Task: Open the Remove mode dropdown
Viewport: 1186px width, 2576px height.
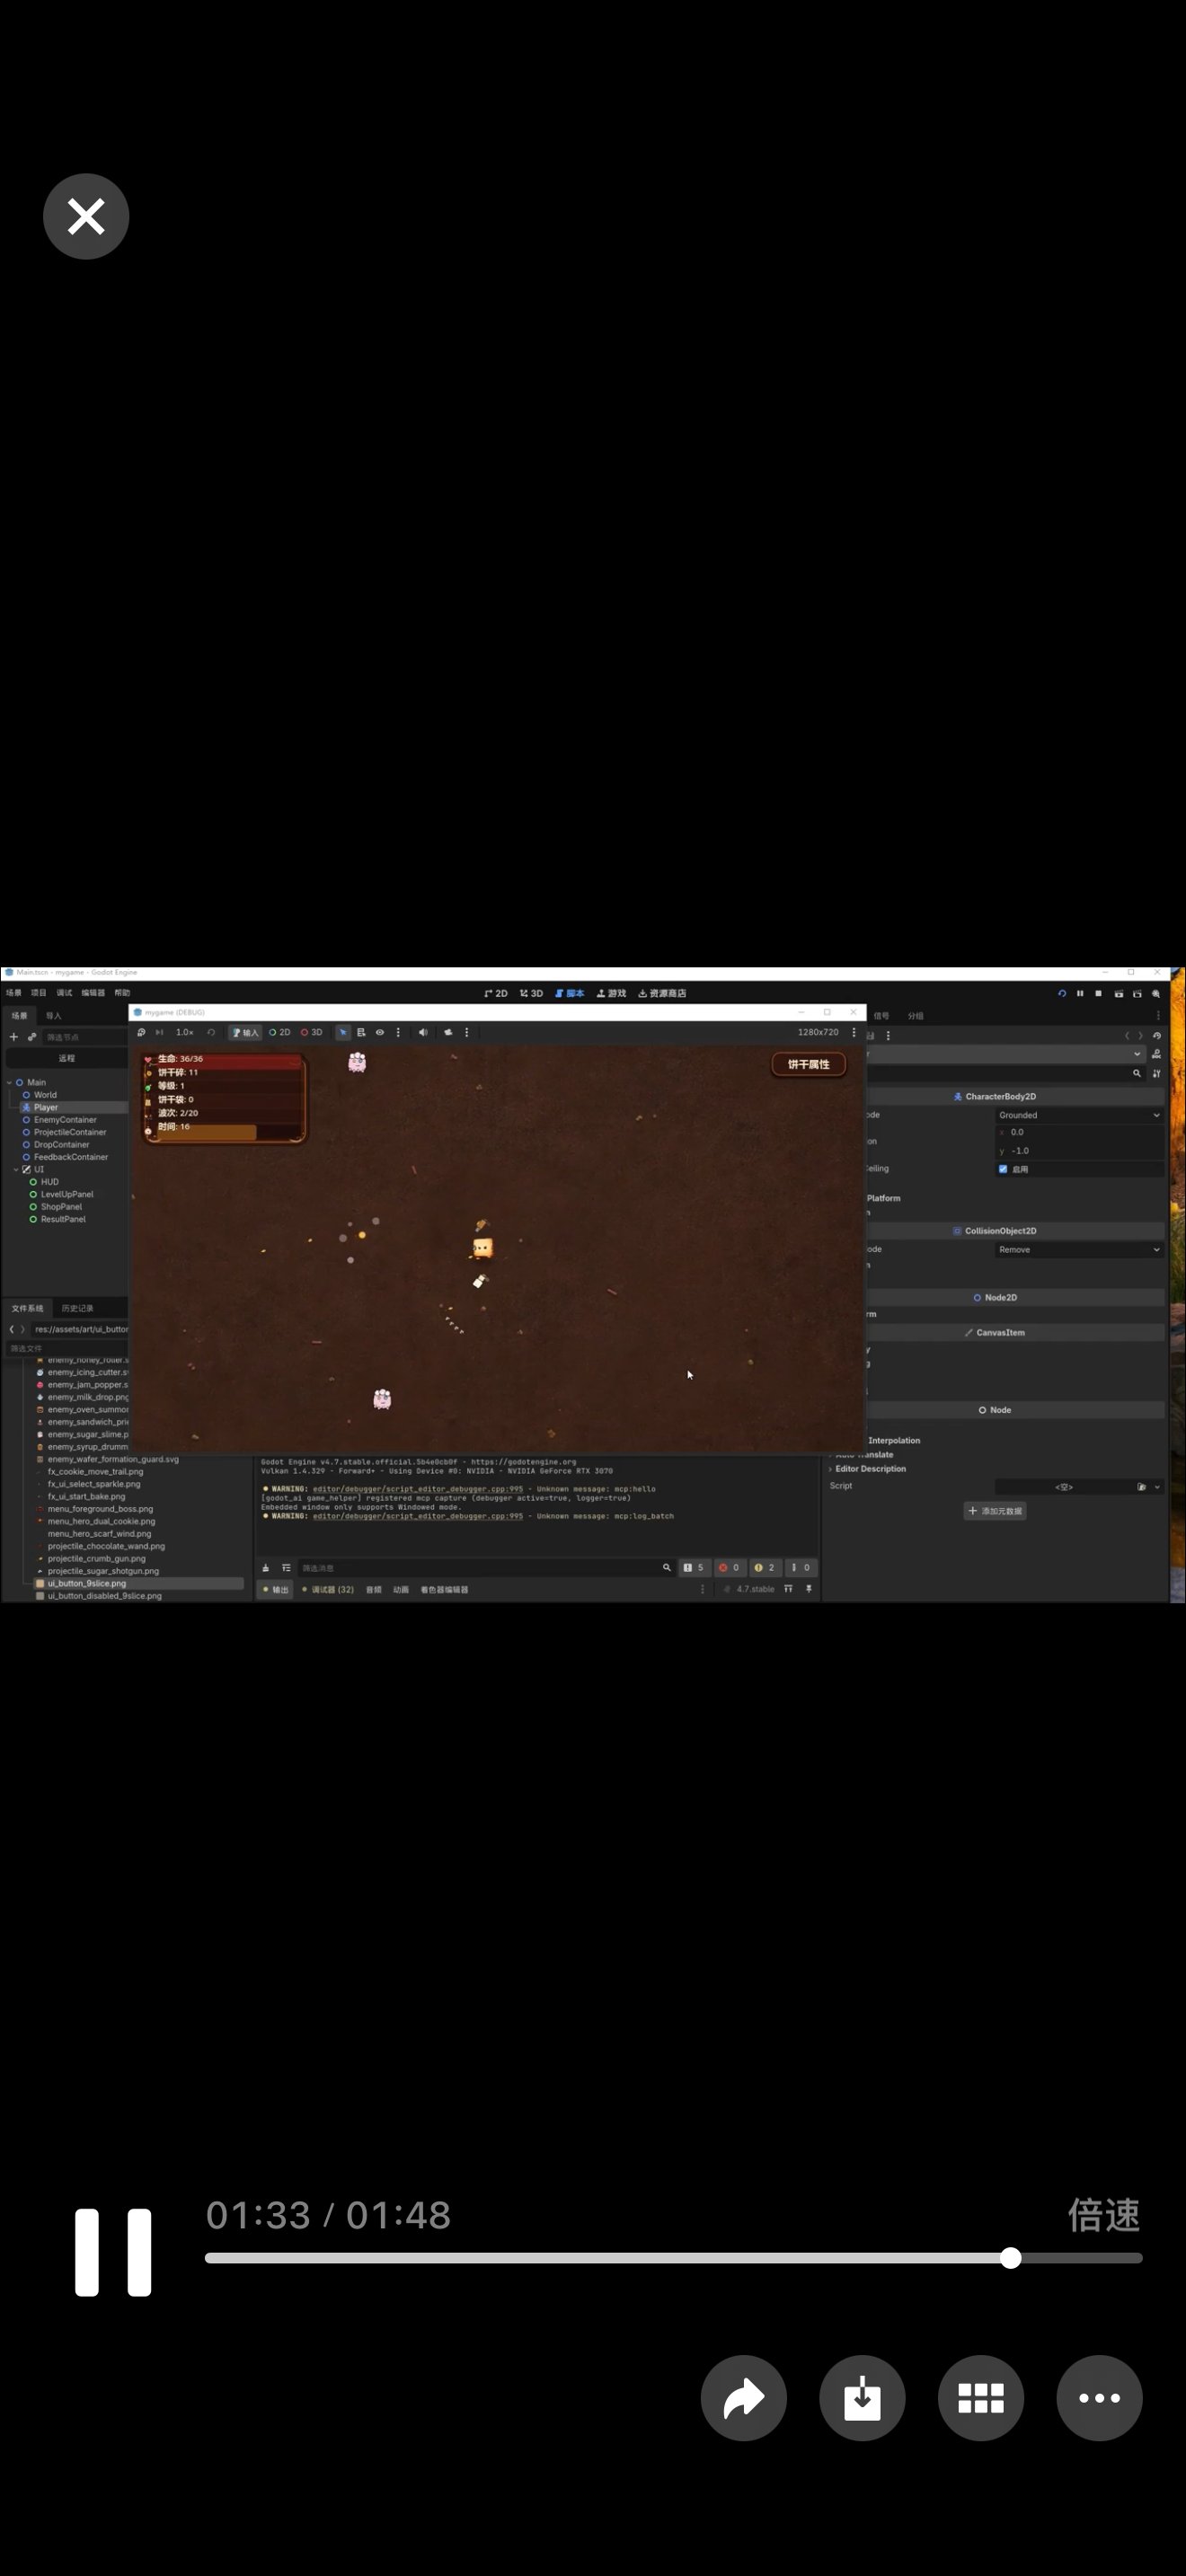Action: pyautogui.click(x=1080, y=1250)
